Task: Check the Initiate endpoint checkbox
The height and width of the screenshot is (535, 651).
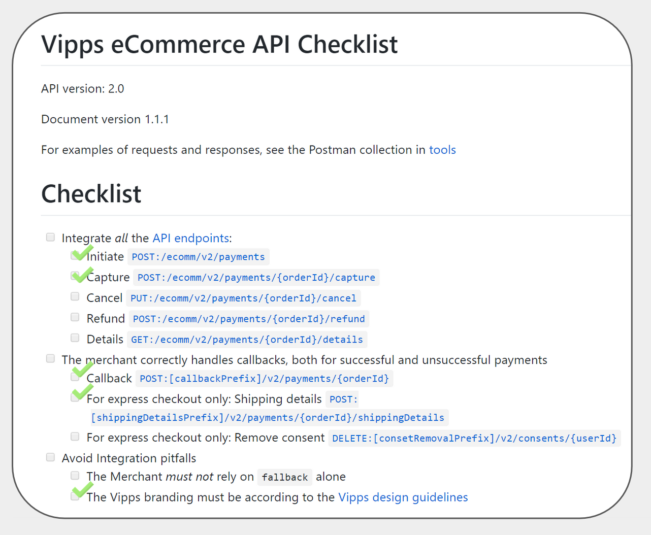Action: point(75,256)
